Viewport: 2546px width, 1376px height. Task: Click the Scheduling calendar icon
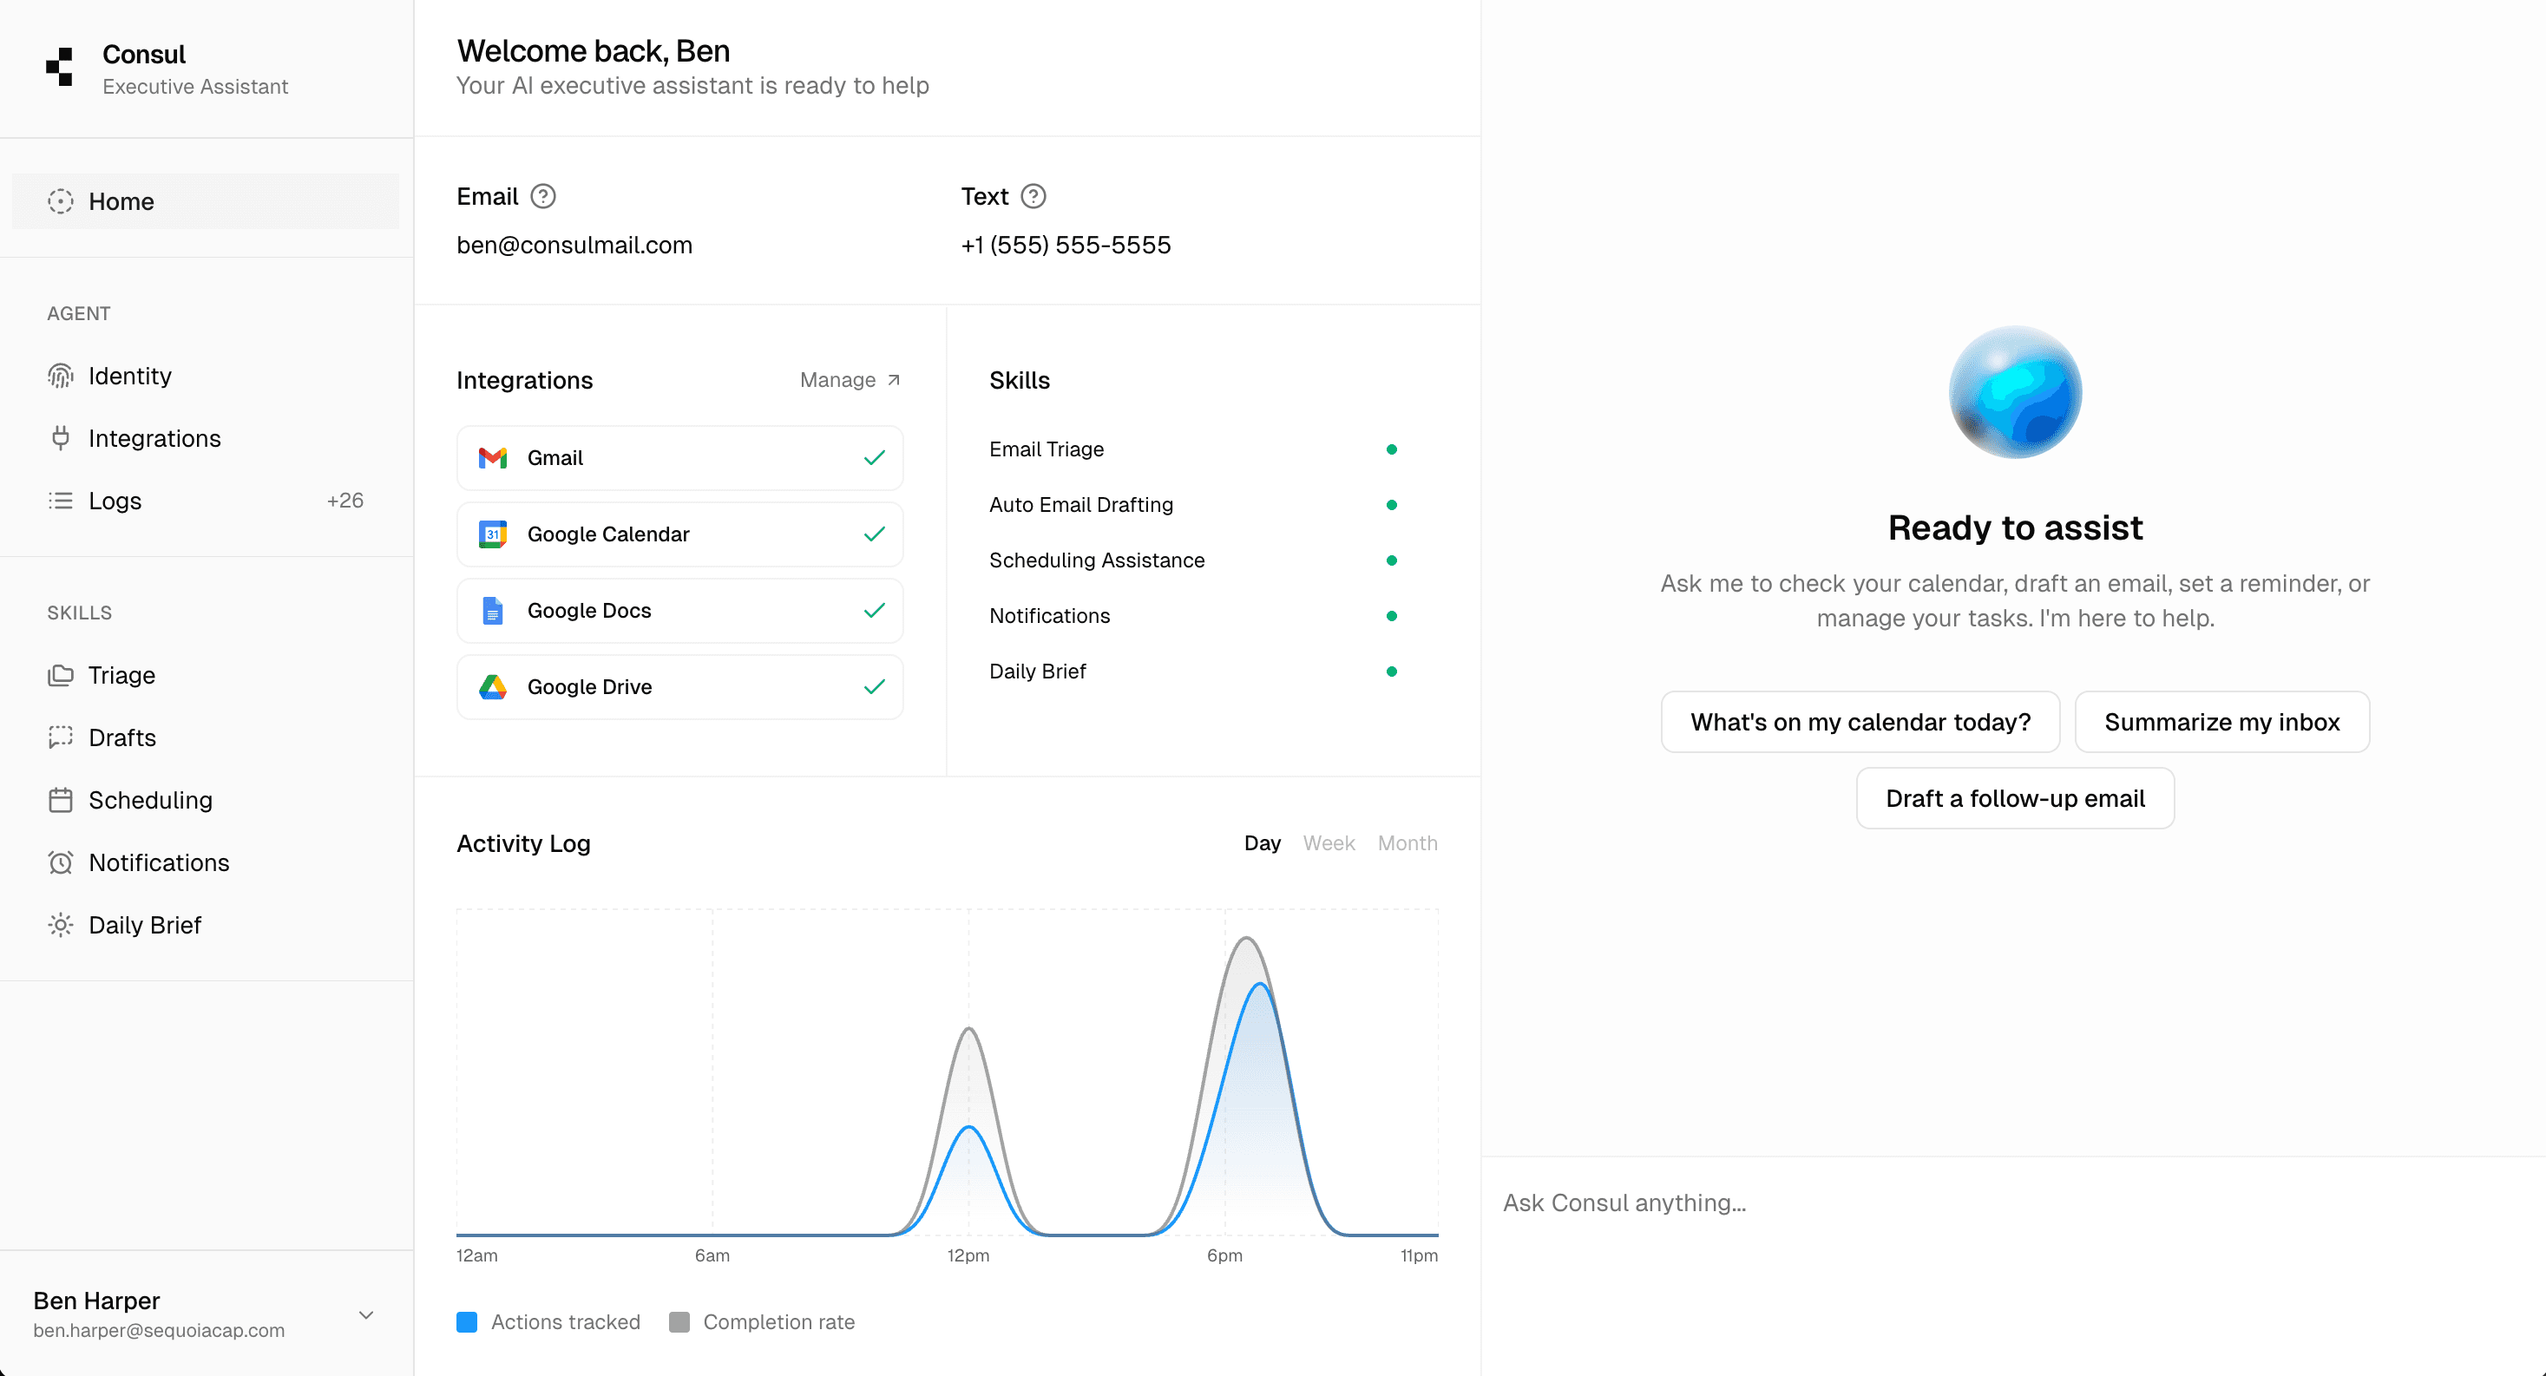click(60, 800)
